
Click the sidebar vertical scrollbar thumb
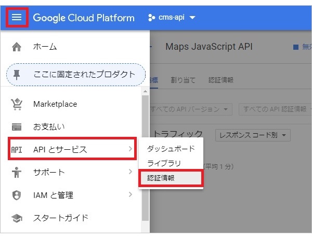pos(145,158)
